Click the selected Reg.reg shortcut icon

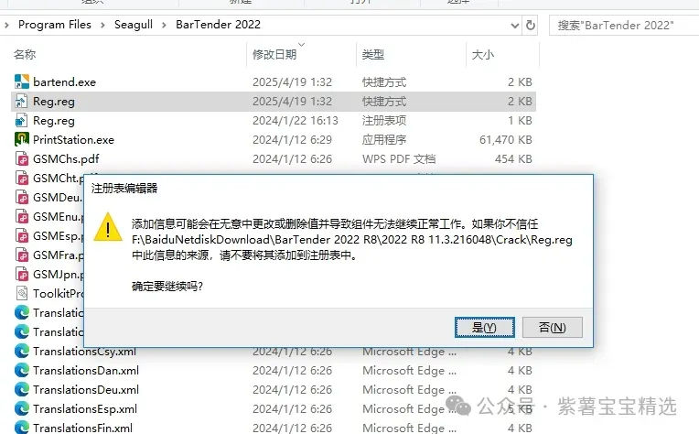coord(22,102)
